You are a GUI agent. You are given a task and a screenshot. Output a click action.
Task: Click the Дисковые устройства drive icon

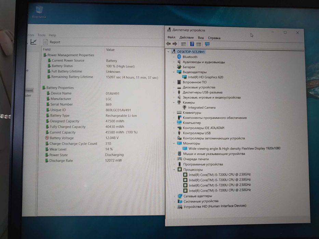(x=179, y=87)
